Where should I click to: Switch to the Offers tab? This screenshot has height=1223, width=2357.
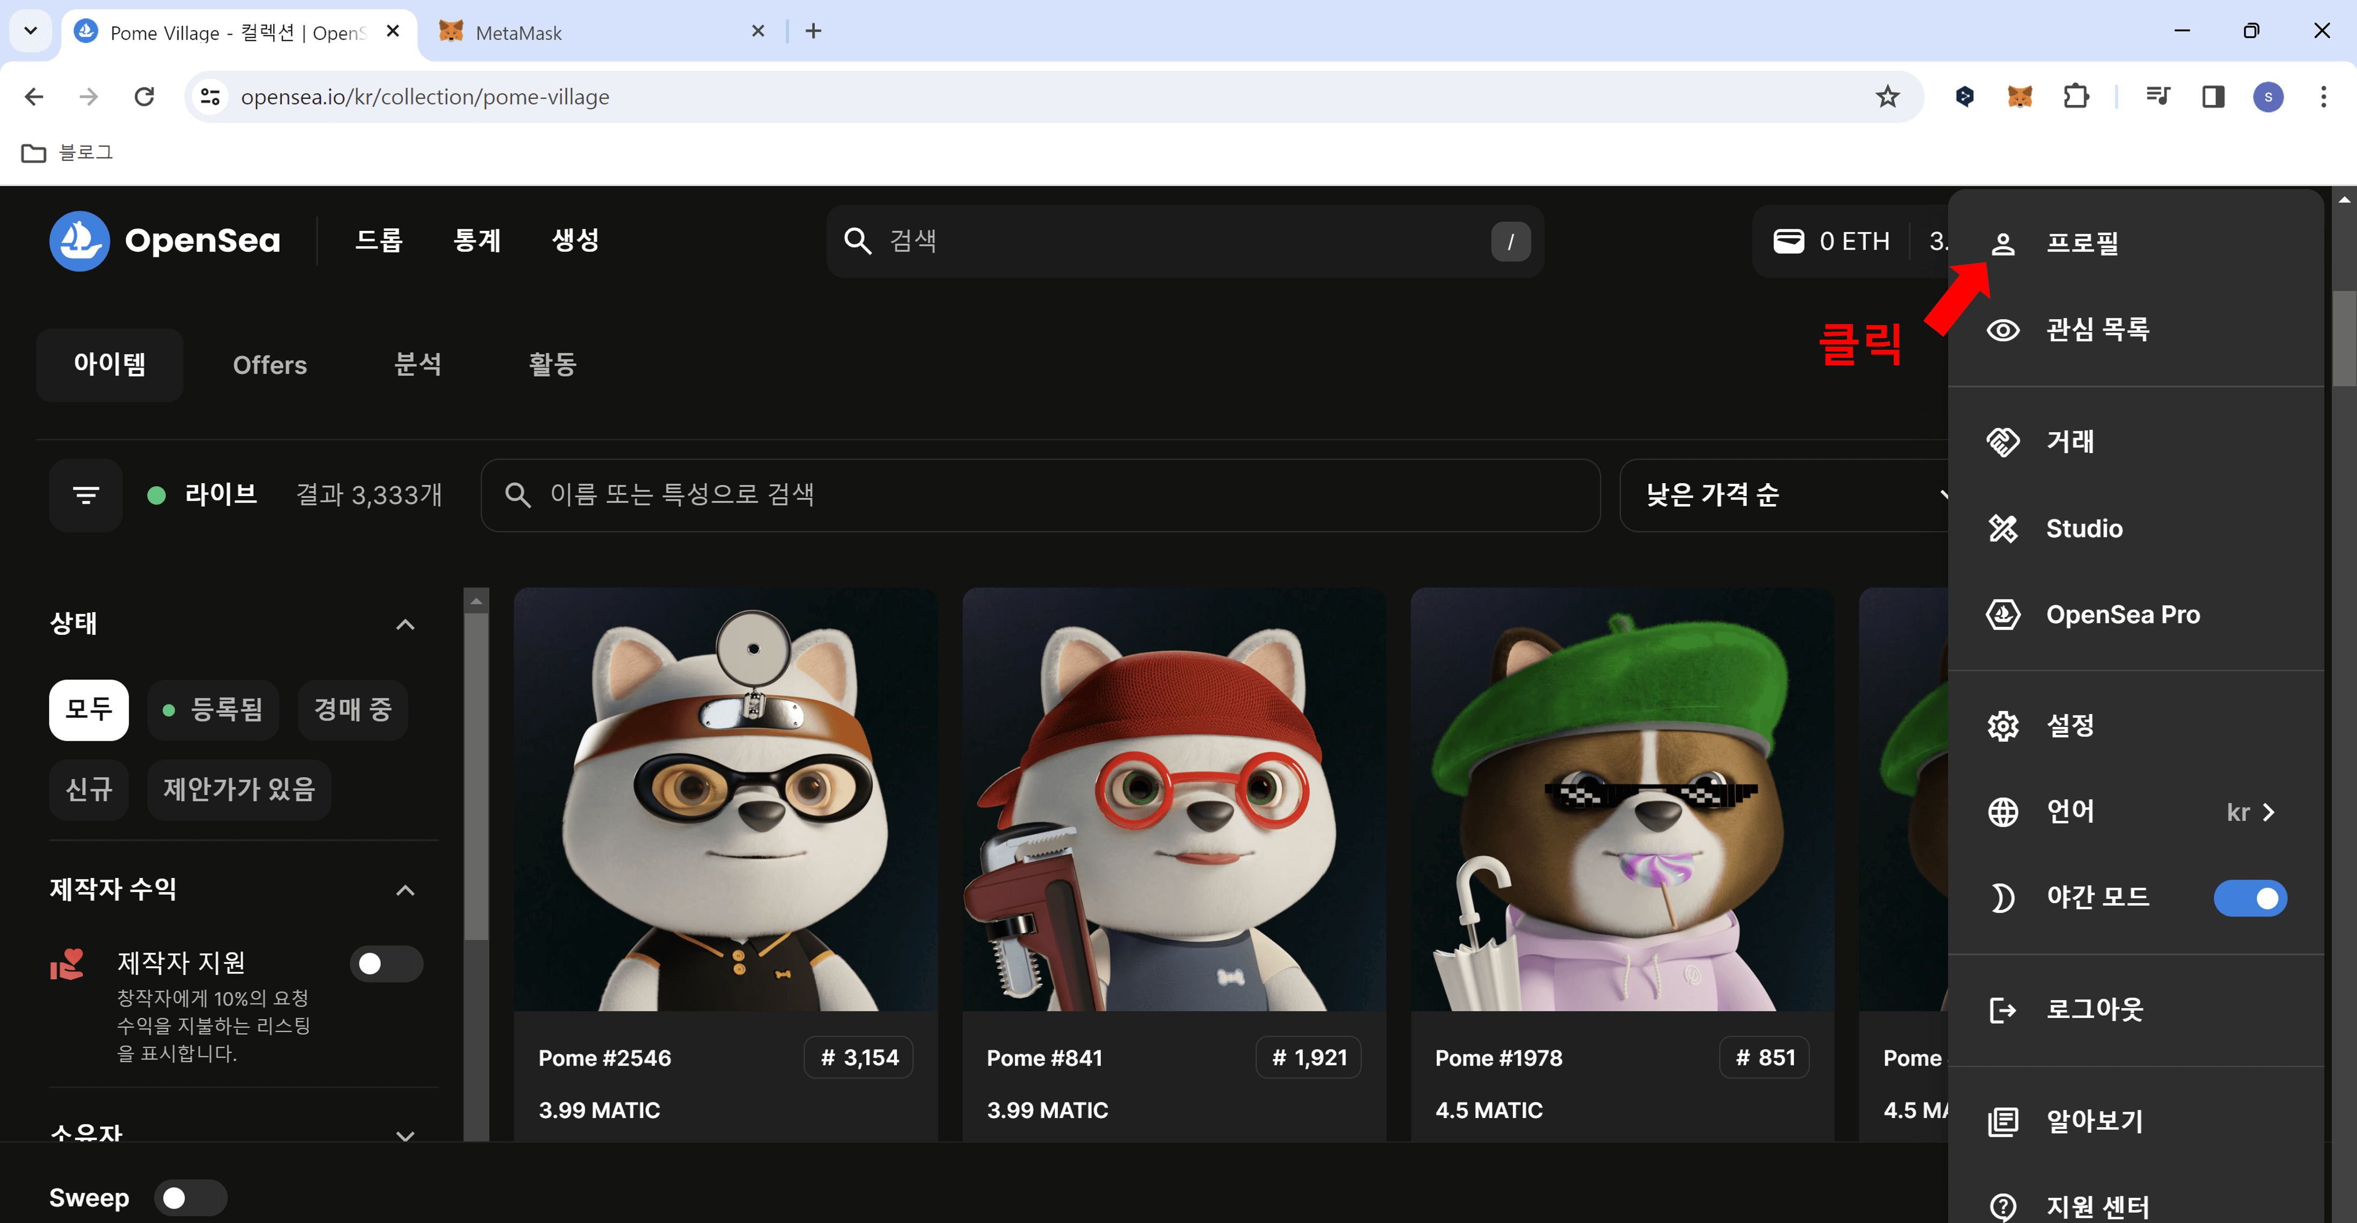[x=269, y=364]
